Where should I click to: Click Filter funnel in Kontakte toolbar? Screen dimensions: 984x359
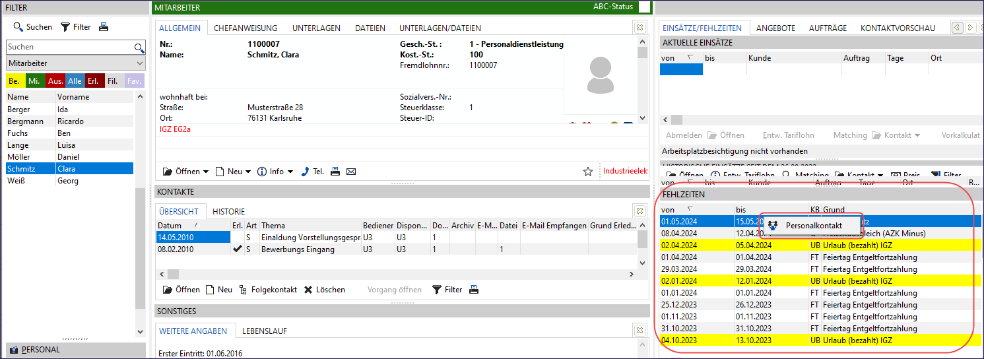pos(436,290)
